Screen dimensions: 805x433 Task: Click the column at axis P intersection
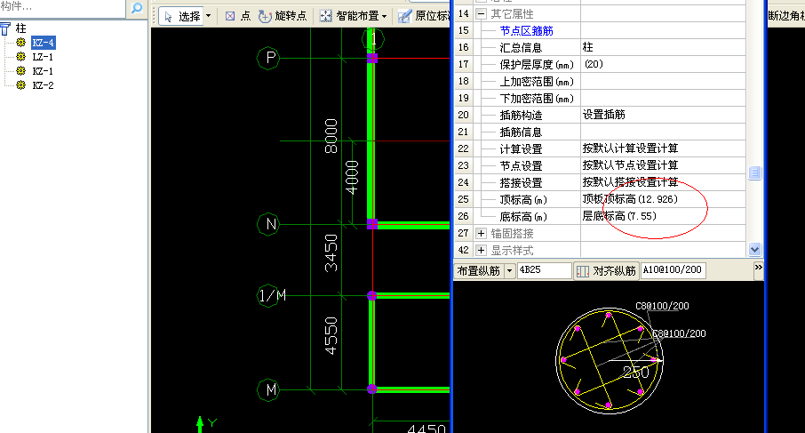(372, 58)
